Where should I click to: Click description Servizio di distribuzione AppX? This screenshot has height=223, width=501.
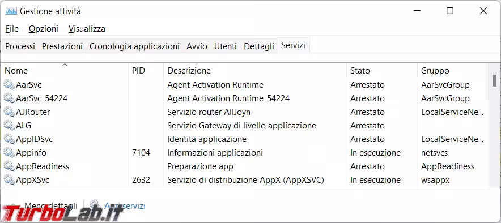click(246, 180)
